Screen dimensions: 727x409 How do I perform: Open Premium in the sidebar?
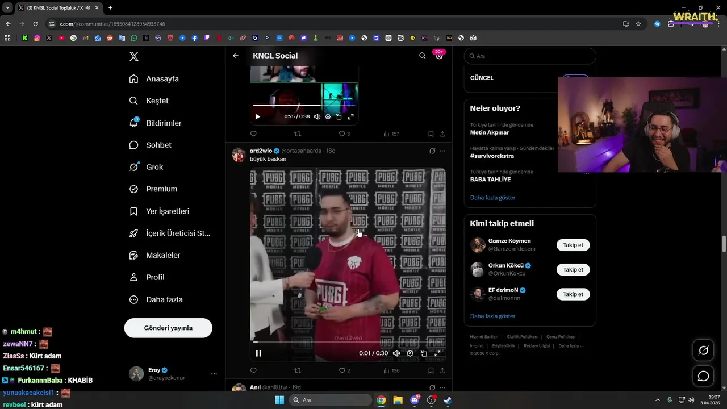[153, 189]
